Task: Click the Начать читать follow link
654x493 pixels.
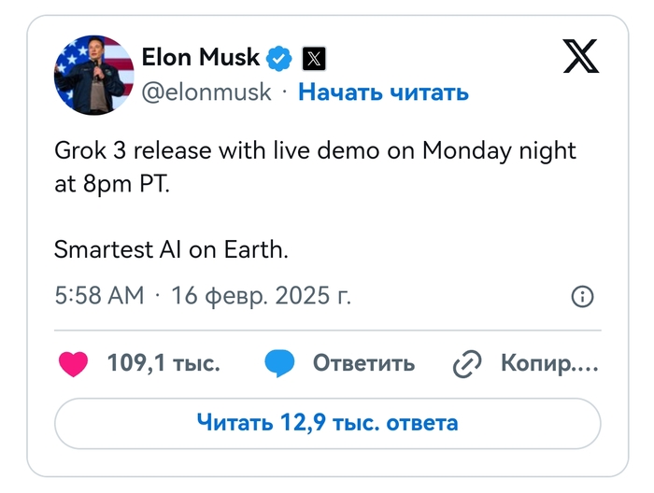Action: tap(383, 92)
